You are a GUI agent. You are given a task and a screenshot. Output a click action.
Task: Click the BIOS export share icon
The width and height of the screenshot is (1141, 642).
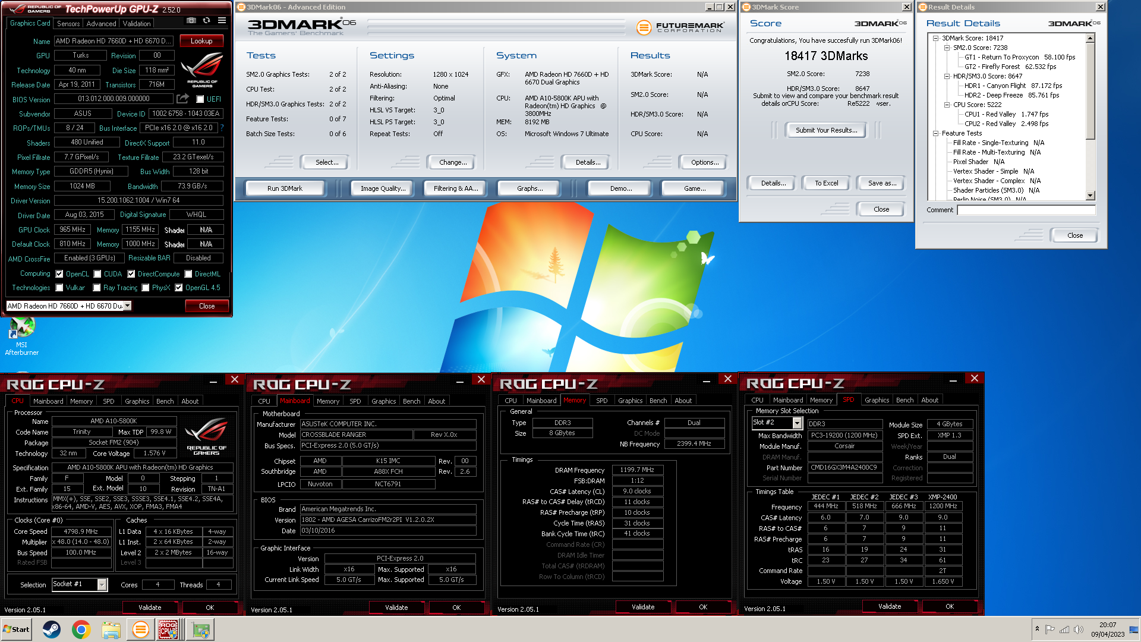pos(183,99)
